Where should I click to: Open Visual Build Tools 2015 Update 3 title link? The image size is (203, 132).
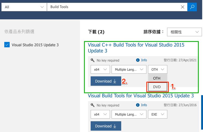(141, 96)
